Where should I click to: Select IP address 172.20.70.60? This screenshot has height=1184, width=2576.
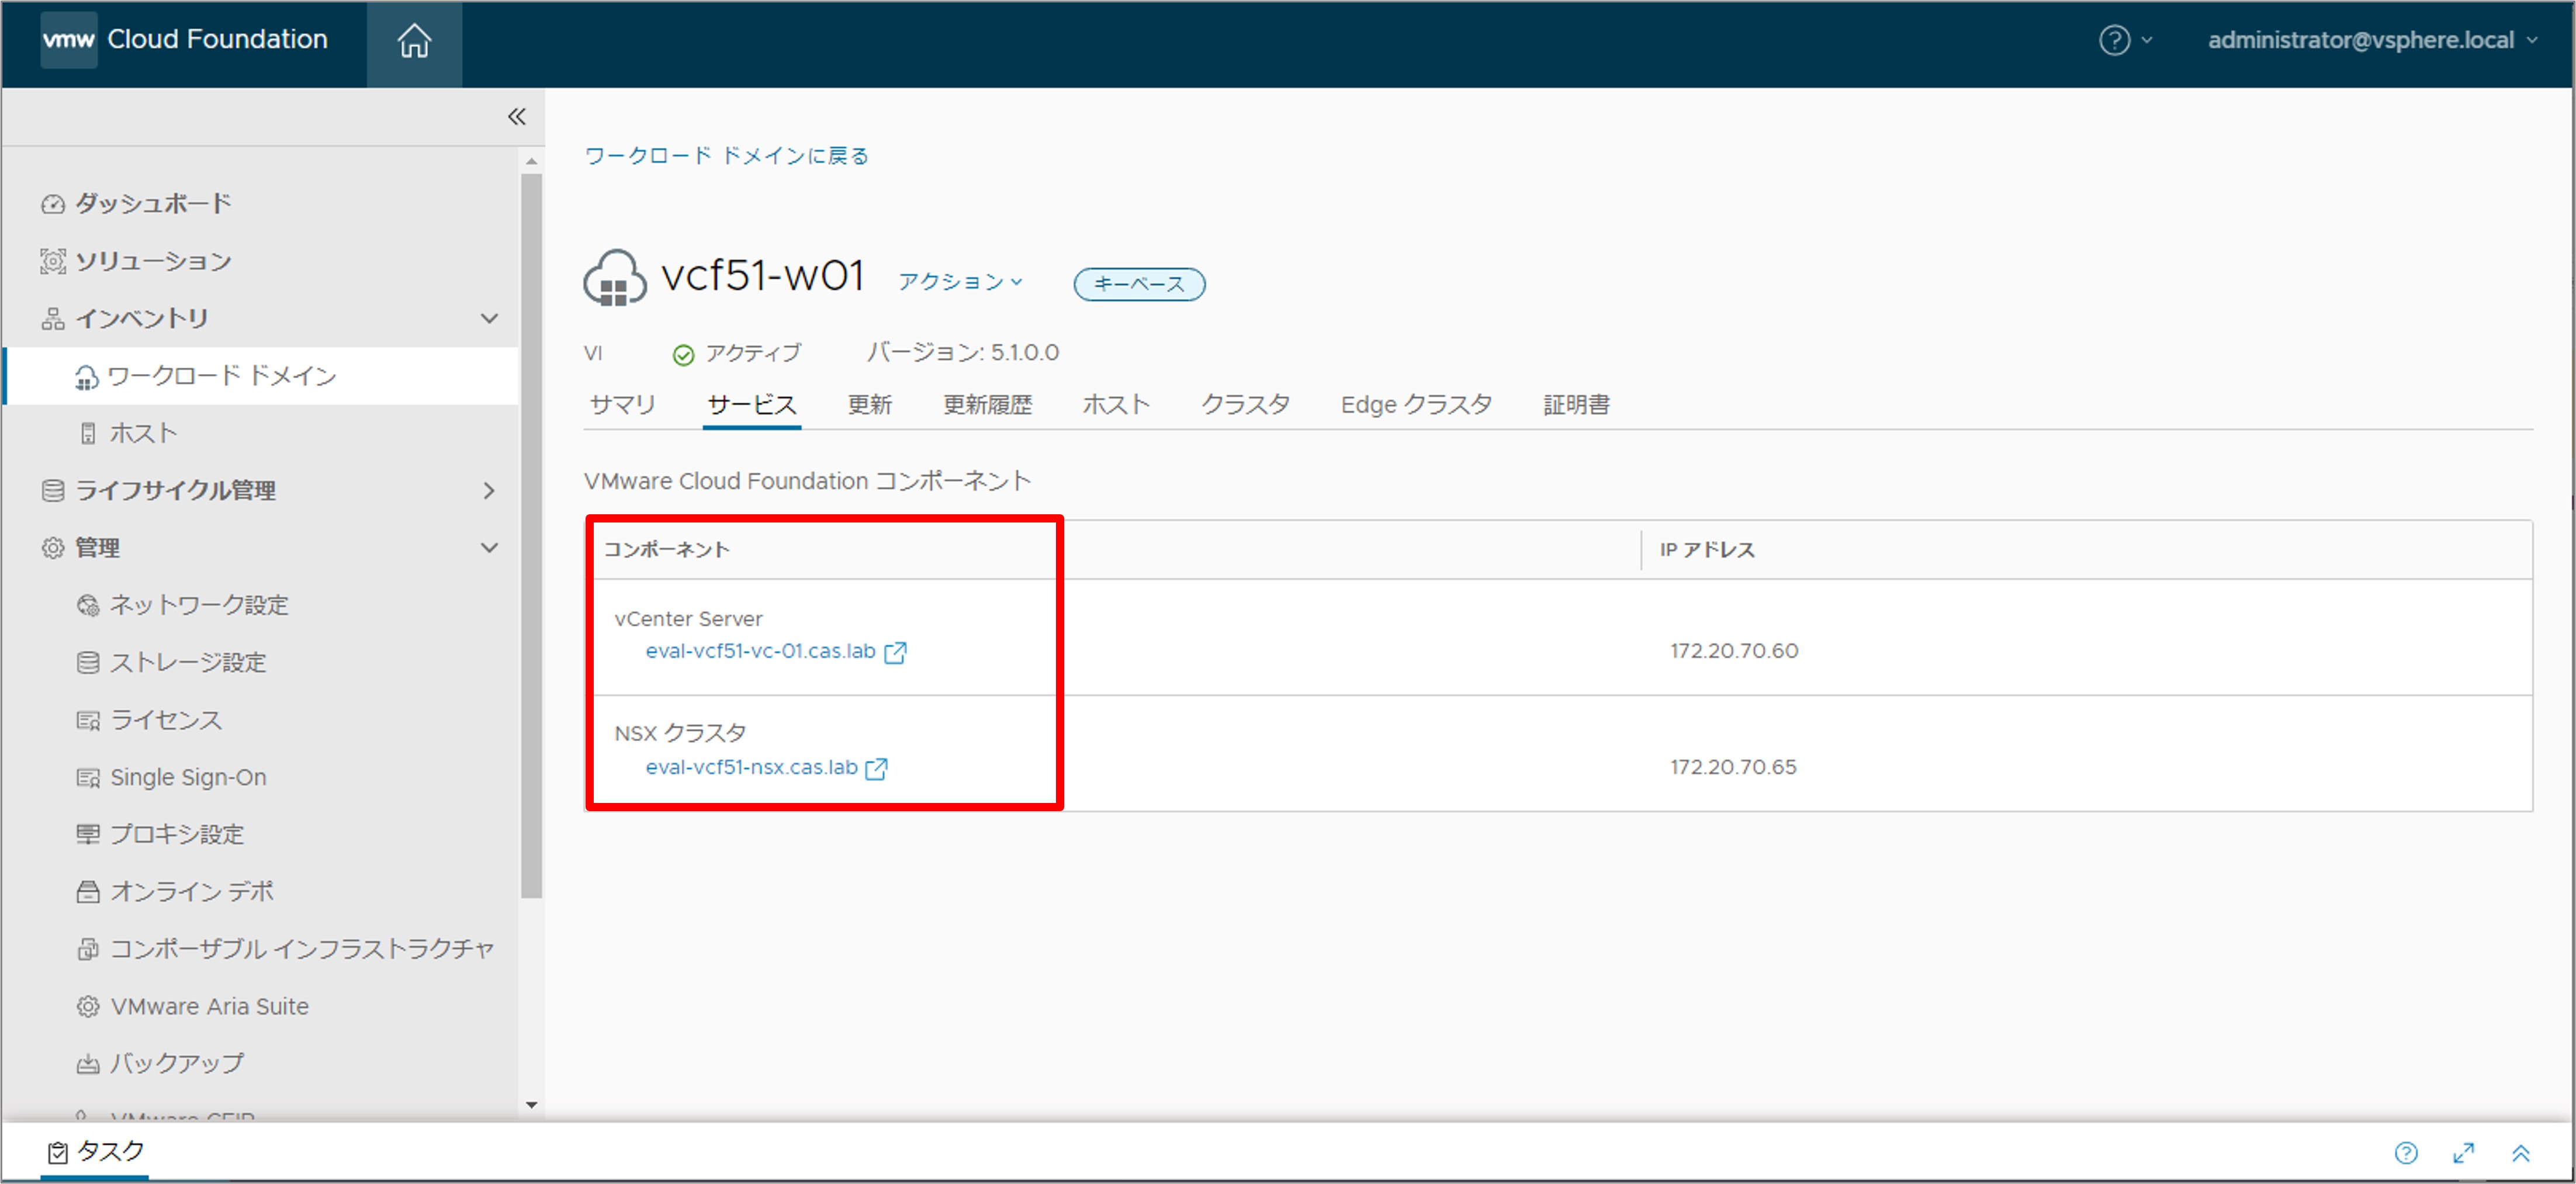[1734, 651]
